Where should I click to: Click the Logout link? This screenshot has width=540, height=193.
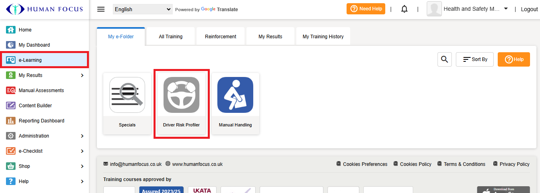coord(529,9)
